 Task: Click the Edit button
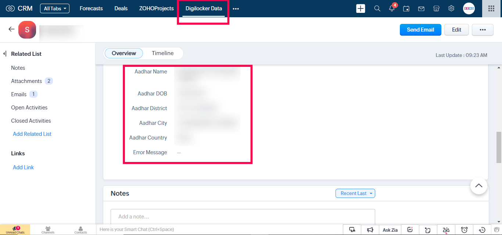pyautogui.click(x=456, y=30)
